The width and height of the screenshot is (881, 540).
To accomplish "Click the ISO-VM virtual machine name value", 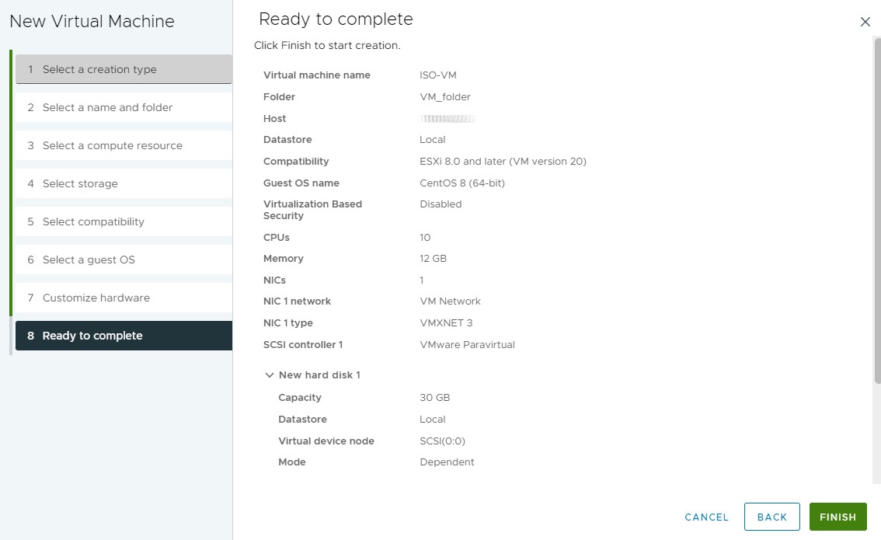I will (438, 75).
